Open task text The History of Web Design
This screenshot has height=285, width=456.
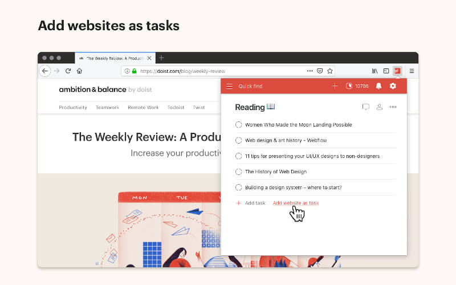pos(276,172)
